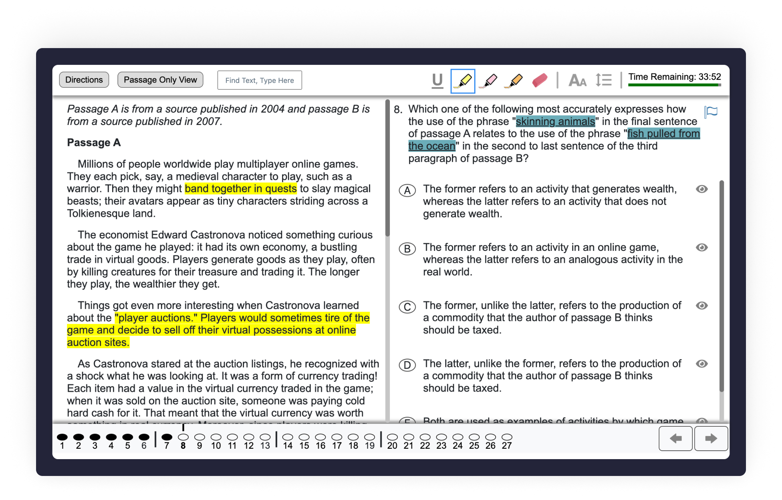The width and height of the screenshot is (782, 500).
Task: Open the Directions panel
Action: pos(84,80)
